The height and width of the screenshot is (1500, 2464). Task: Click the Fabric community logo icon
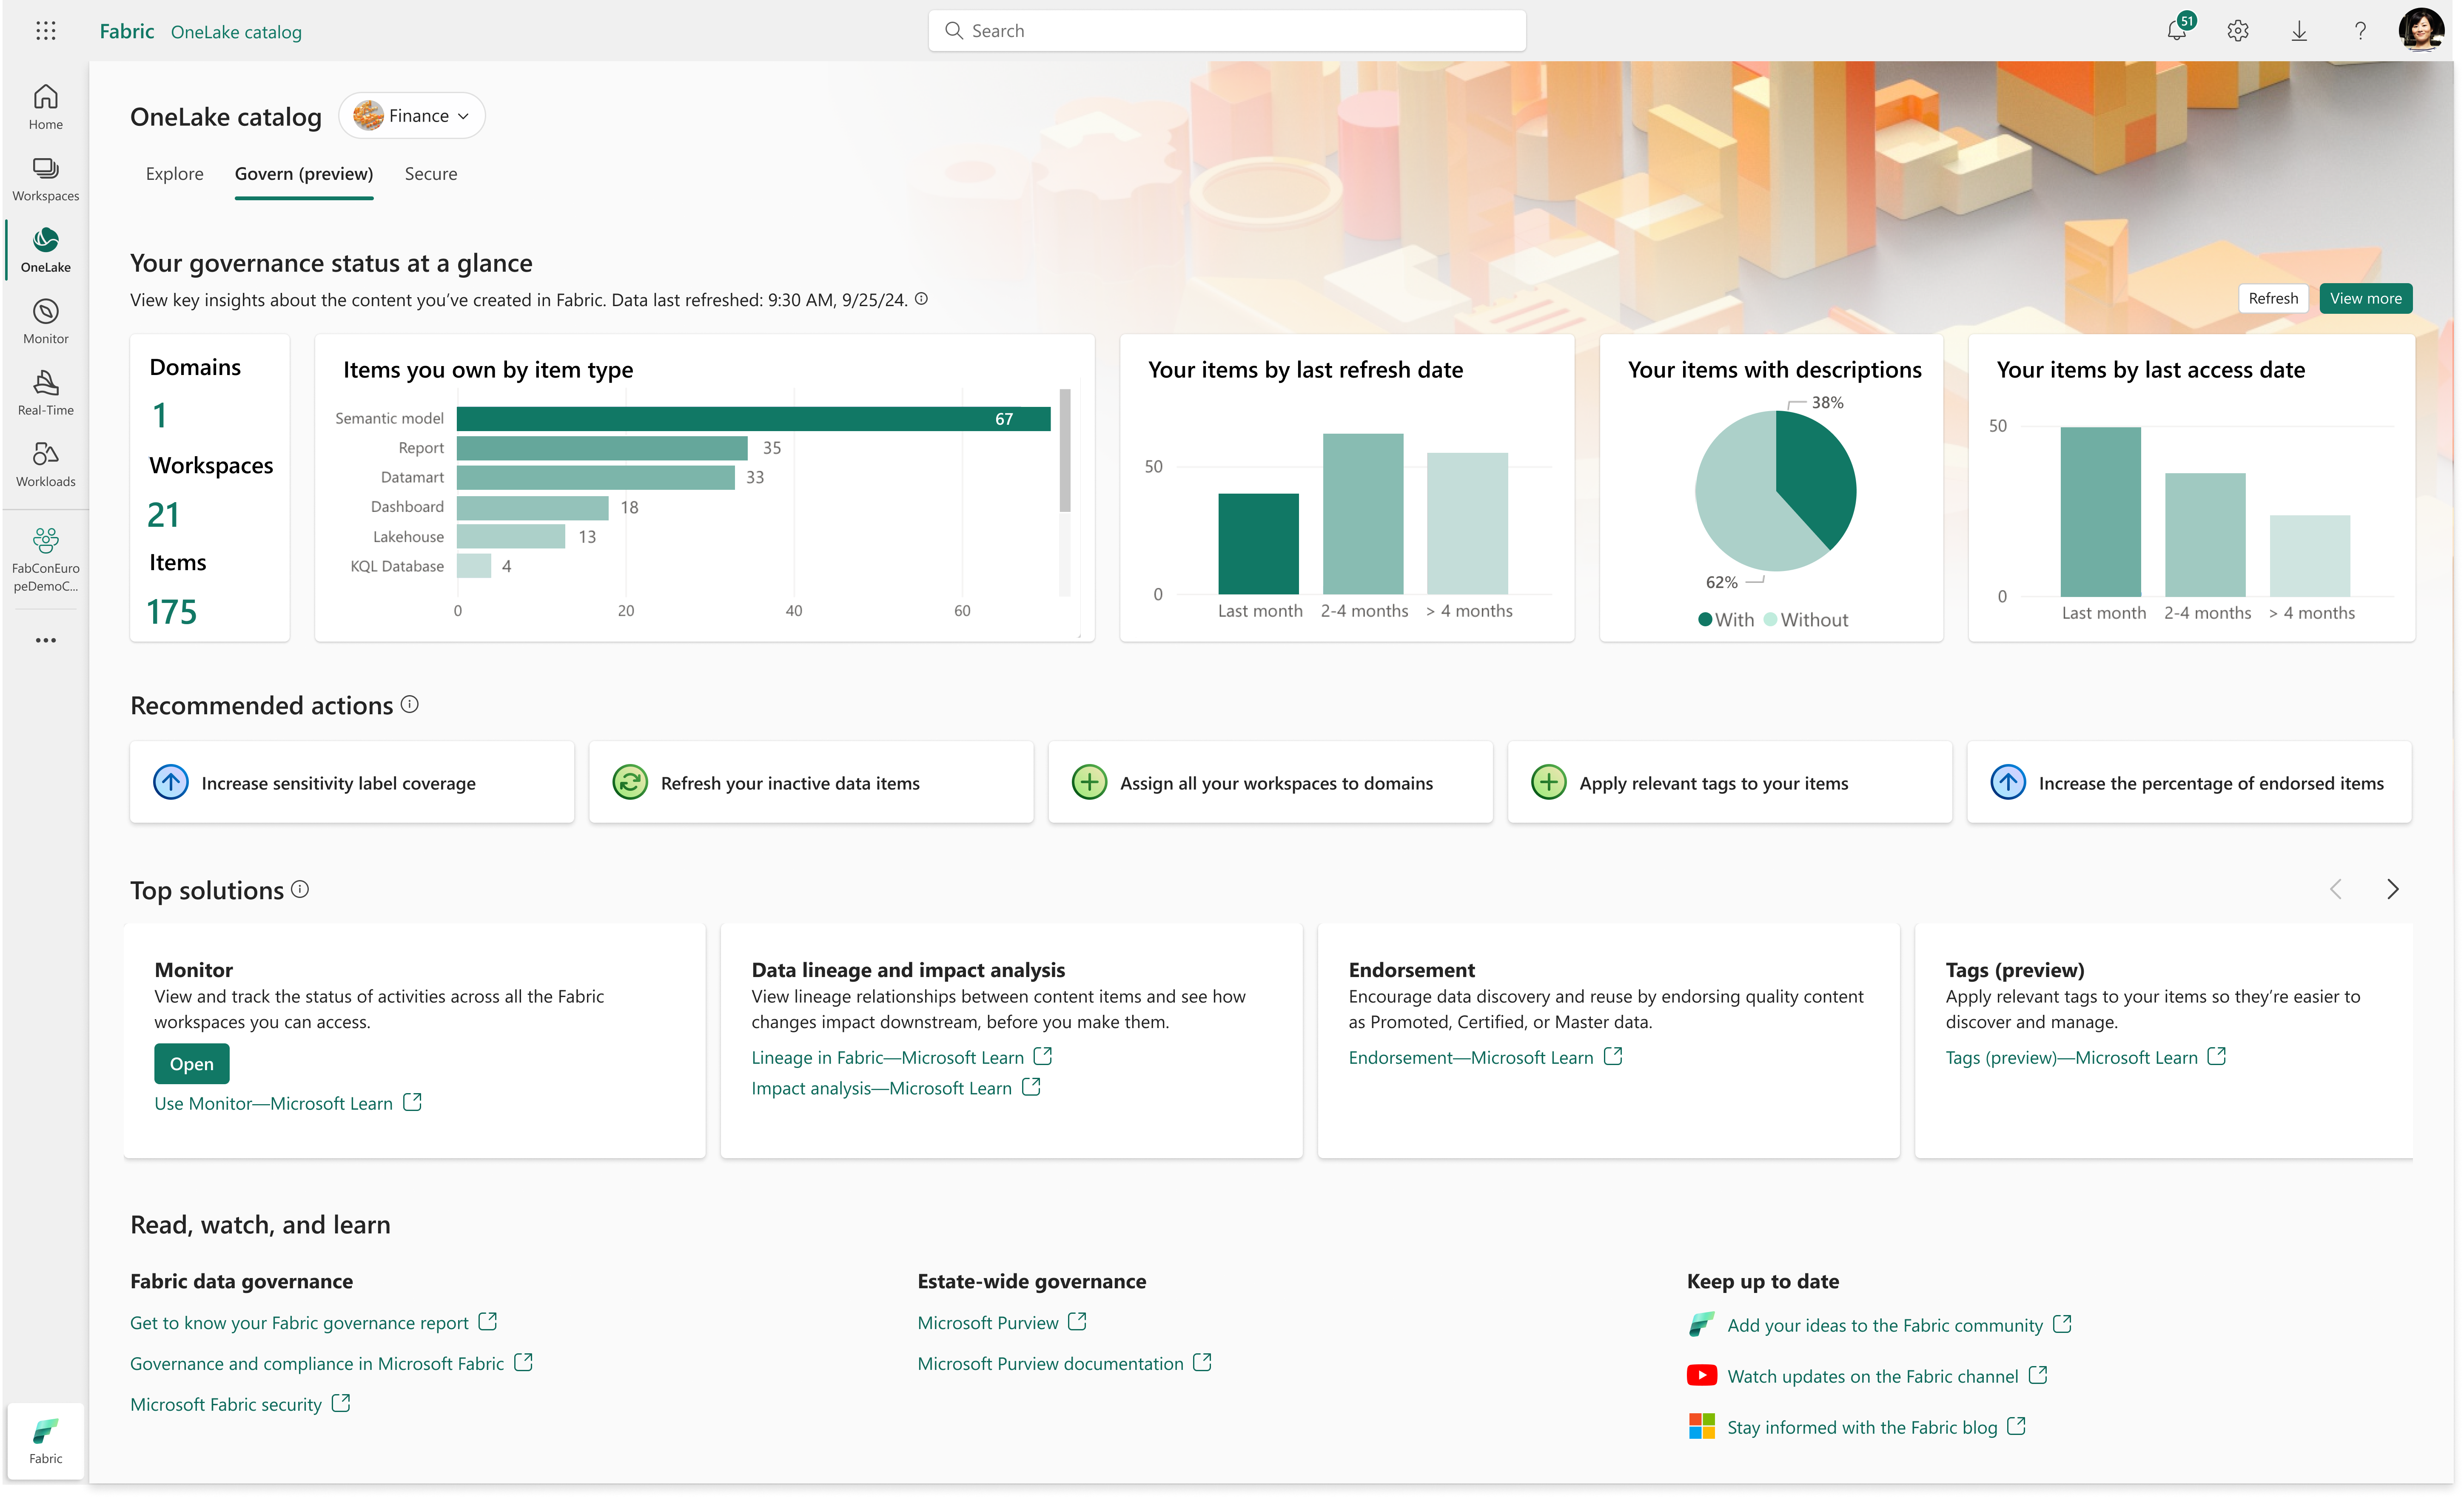coord(1702,1324)
